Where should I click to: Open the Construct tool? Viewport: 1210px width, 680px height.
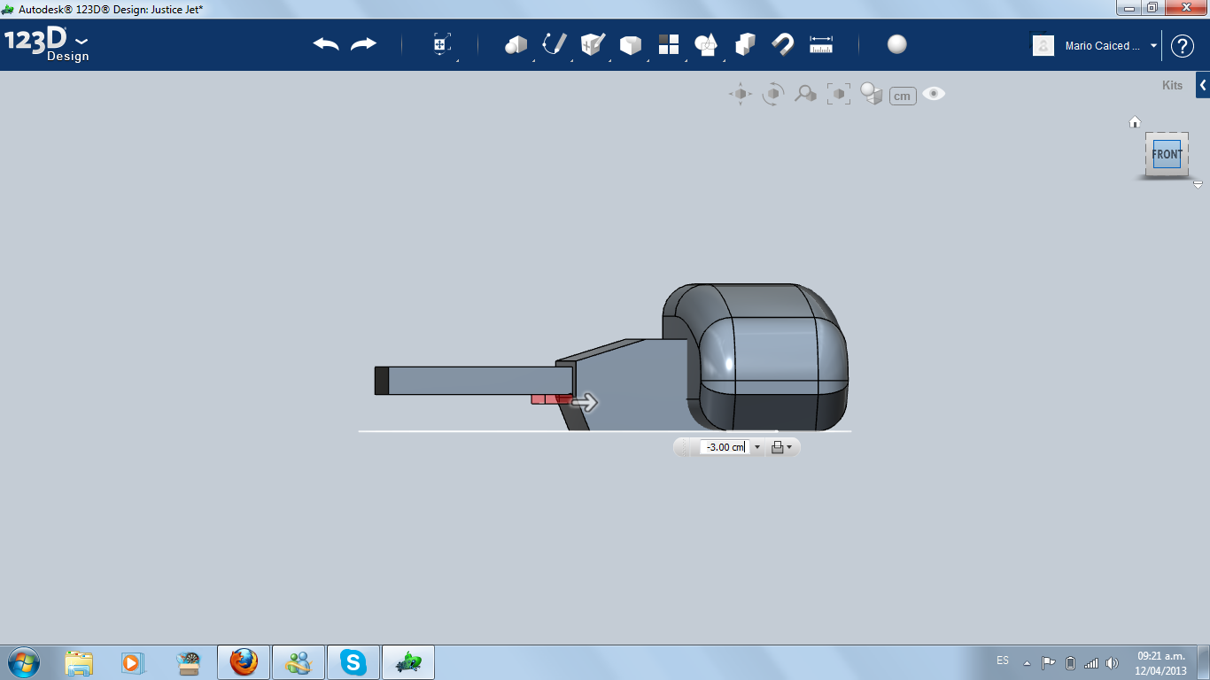pyautogui.click(x=593, y=44)
